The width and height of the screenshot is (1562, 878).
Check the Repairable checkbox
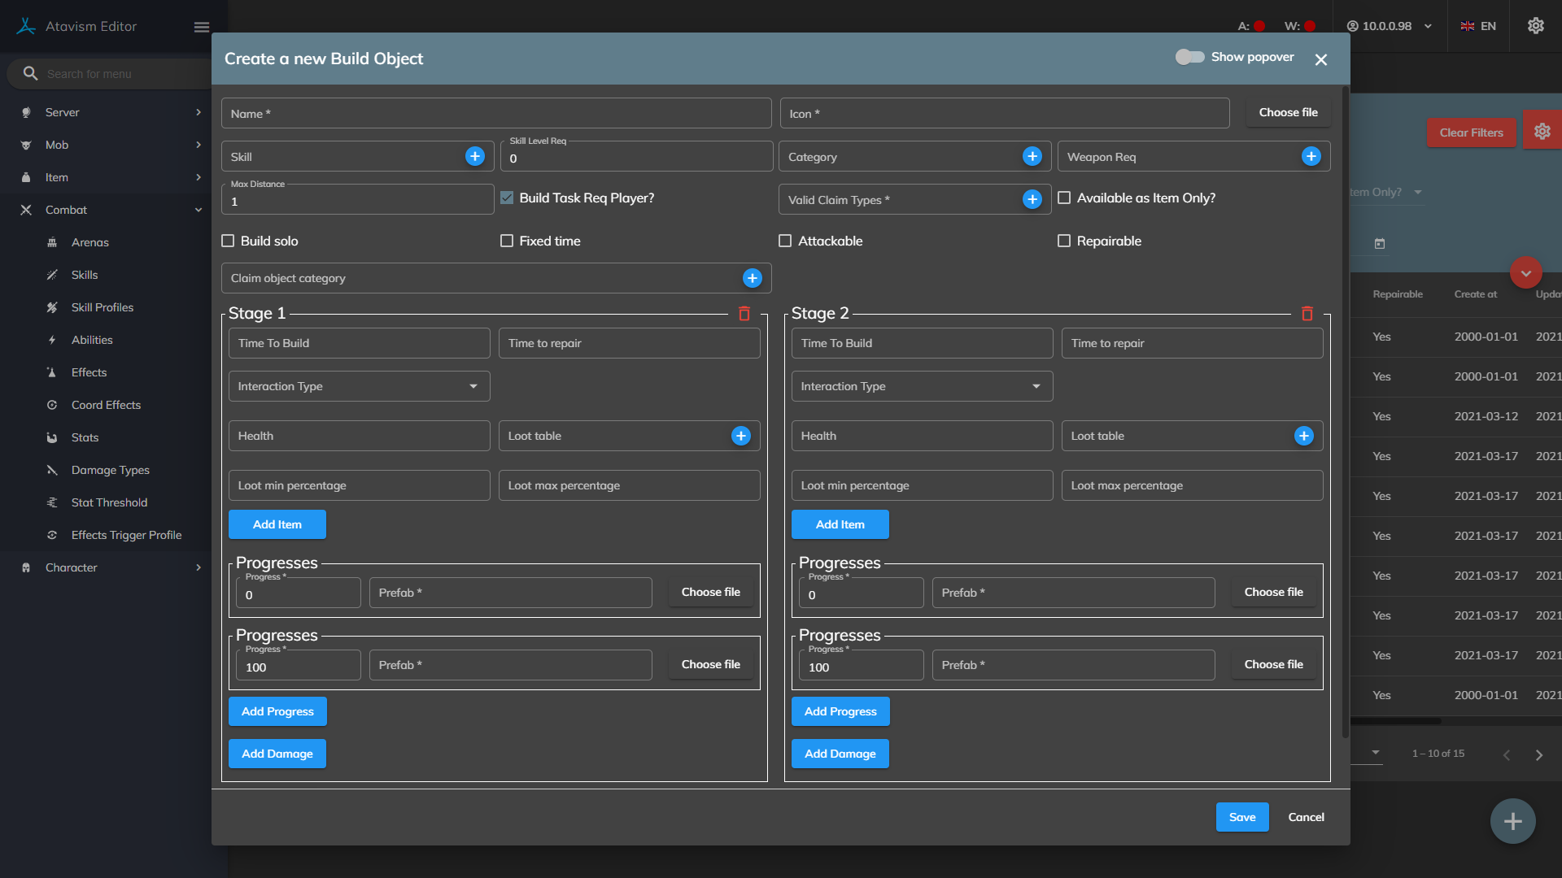tap(1063, 241)
